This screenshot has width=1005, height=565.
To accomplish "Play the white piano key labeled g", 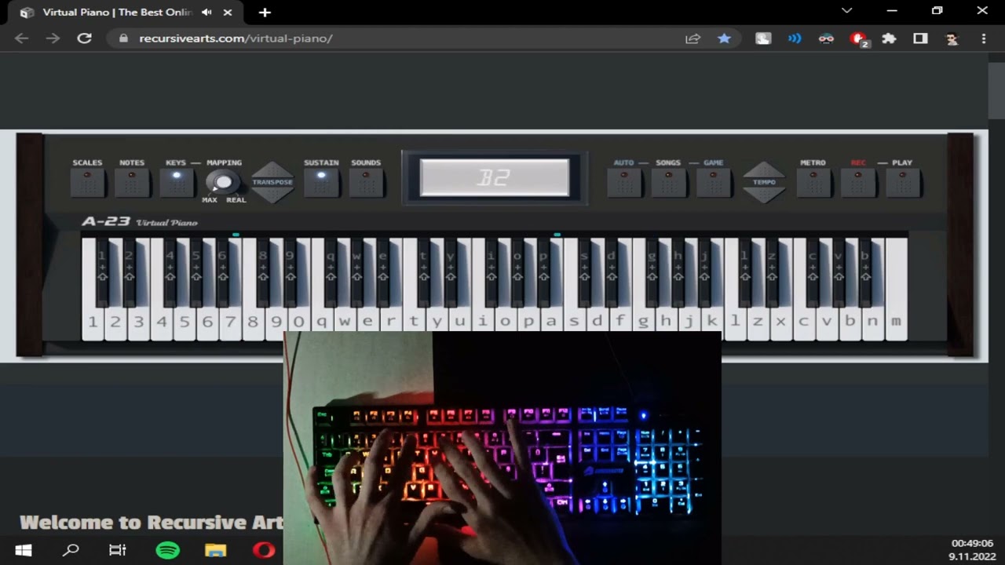I will pos(642,322).
